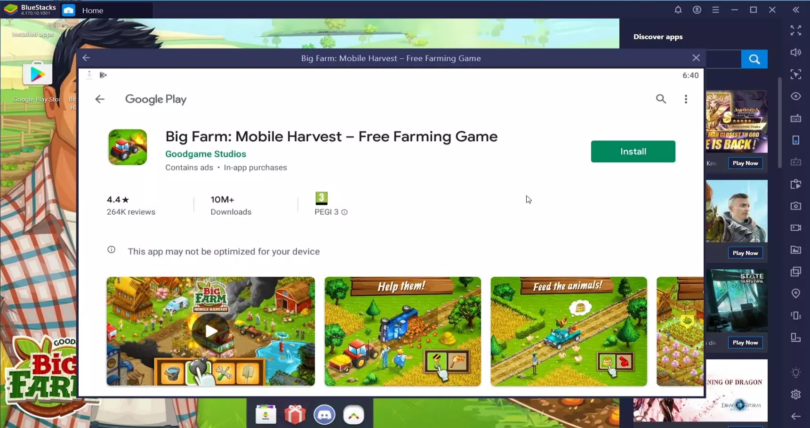Open the three-dot more options menu

point(686,99)
